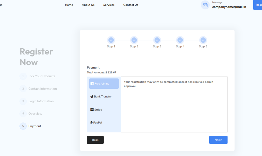Image resolution: width=262 pixels, height=156 pixels.
Task: Click the Step 3 checkmark circle
Action: point(157,40)
